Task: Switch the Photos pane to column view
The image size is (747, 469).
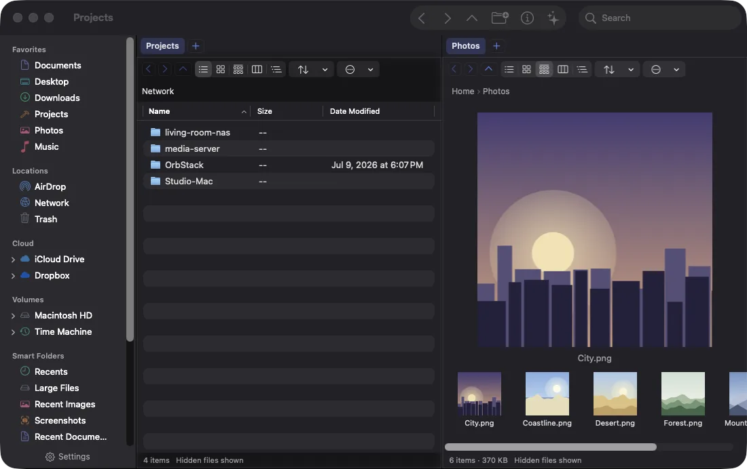Action: click(563, 69)
